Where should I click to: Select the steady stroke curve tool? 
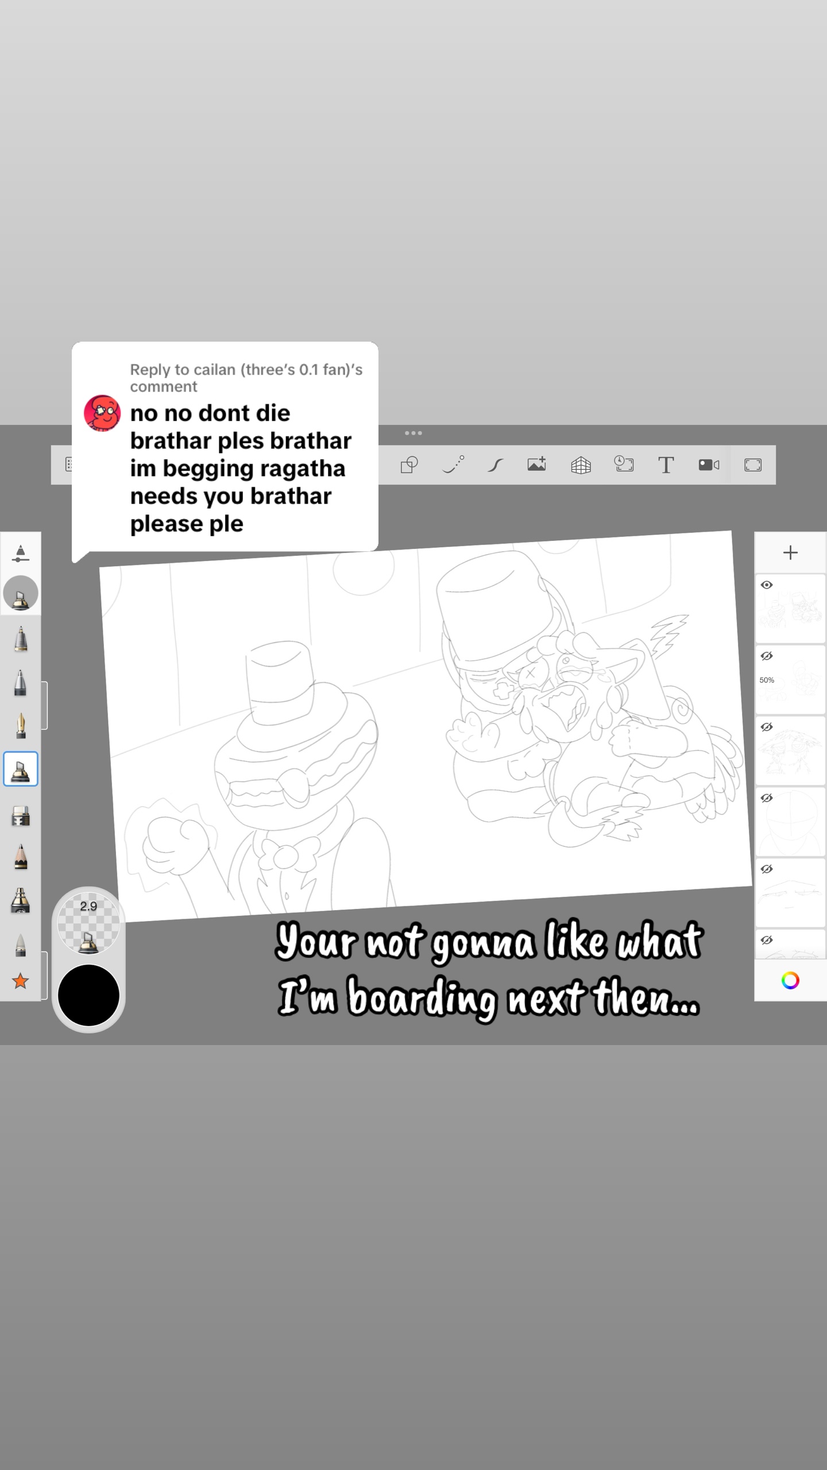pyautogui.click(x=496, y=465)
